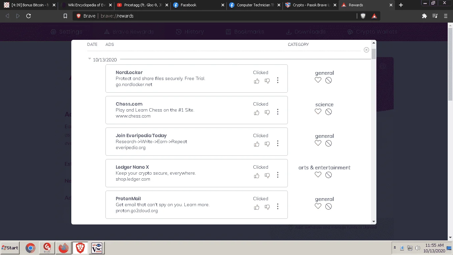Screen dimensions: 453x255
Task: Thumbs up the NordLocker ad
Action: click(257, 81)
